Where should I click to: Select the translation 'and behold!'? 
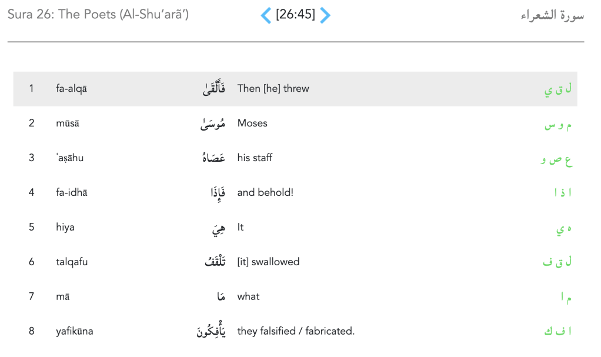[x=265, y=192]
